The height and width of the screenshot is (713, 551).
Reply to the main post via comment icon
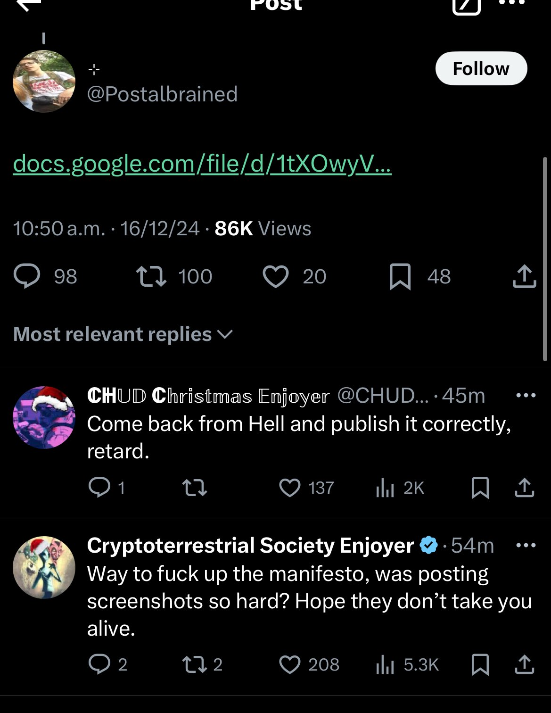27,276
